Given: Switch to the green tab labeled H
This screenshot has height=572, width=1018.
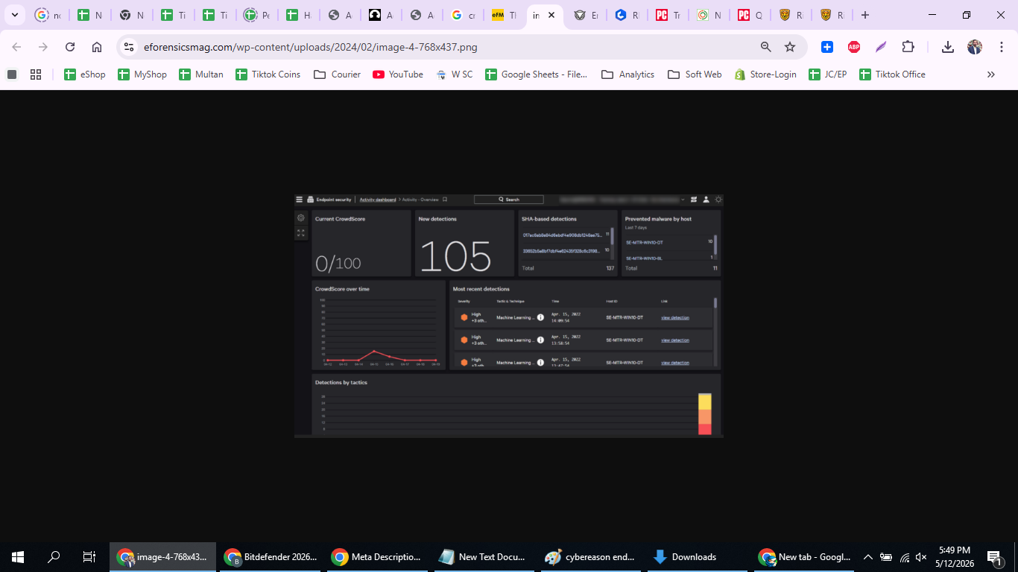Looking at the screenshot, I should pos(298,15).
